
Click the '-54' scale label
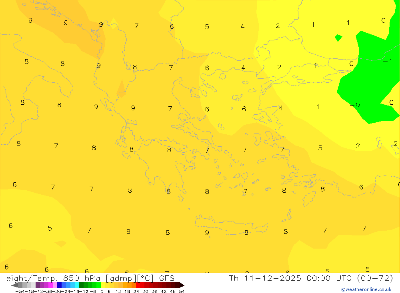(x=20, y=291)
